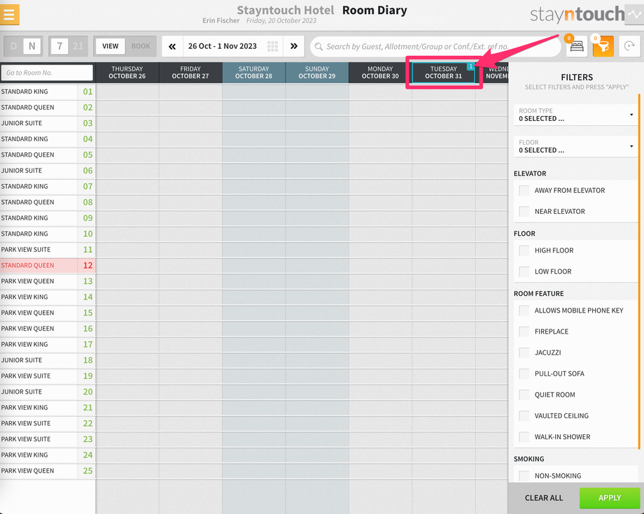Image resolution: width=644 pixels, height=514 pixels.
Task: Check Walk-In Shower room feature
Action: pyautogui.click(x=524, y=436)
